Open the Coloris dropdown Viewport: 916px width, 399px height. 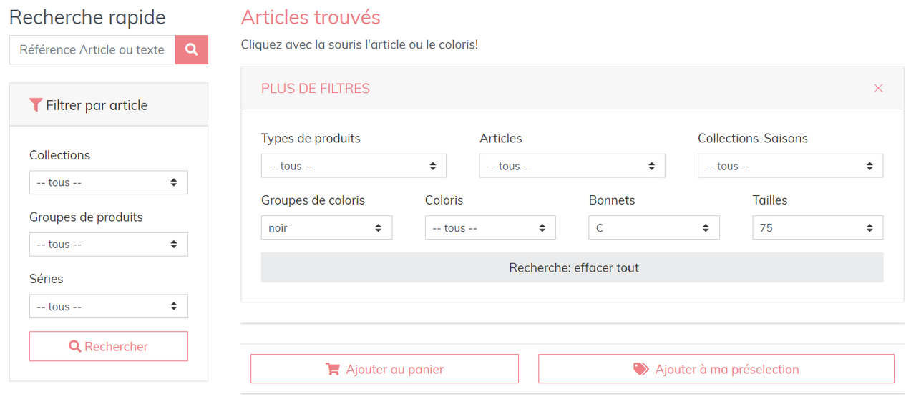coord(490,228)
